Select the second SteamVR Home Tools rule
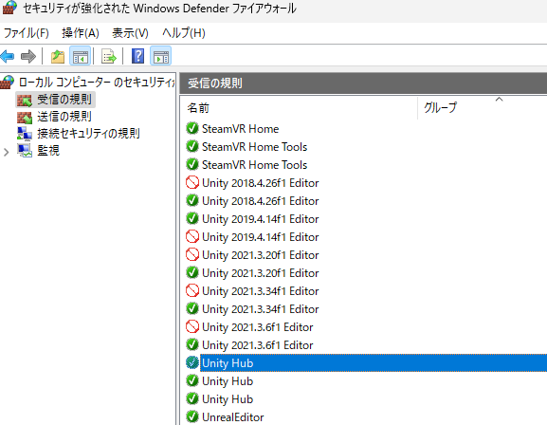547x425 pixels. (254, 165)
